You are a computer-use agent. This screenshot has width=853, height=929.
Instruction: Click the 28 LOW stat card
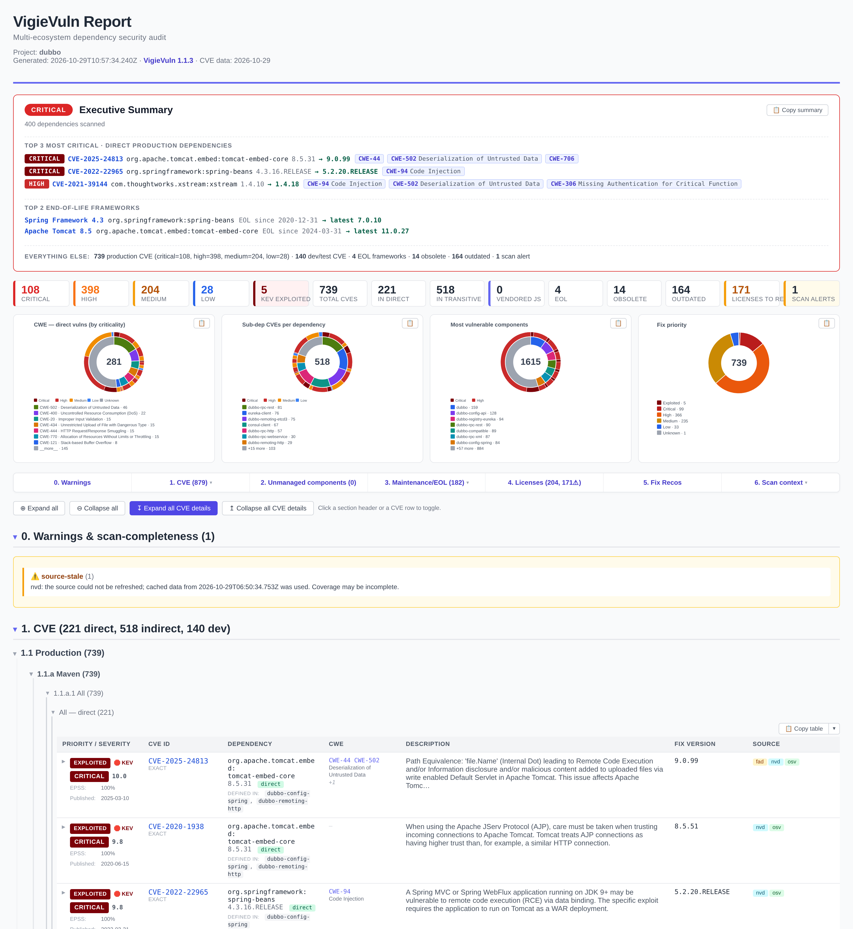click(x=221, y=293)
